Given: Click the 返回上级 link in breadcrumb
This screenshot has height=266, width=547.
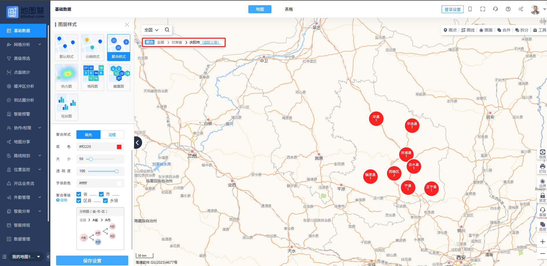Looking at the screenshot, I should click(x=211, y=43).
